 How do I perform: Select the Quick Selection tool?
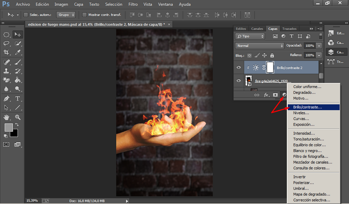click(x=18, y=44)
